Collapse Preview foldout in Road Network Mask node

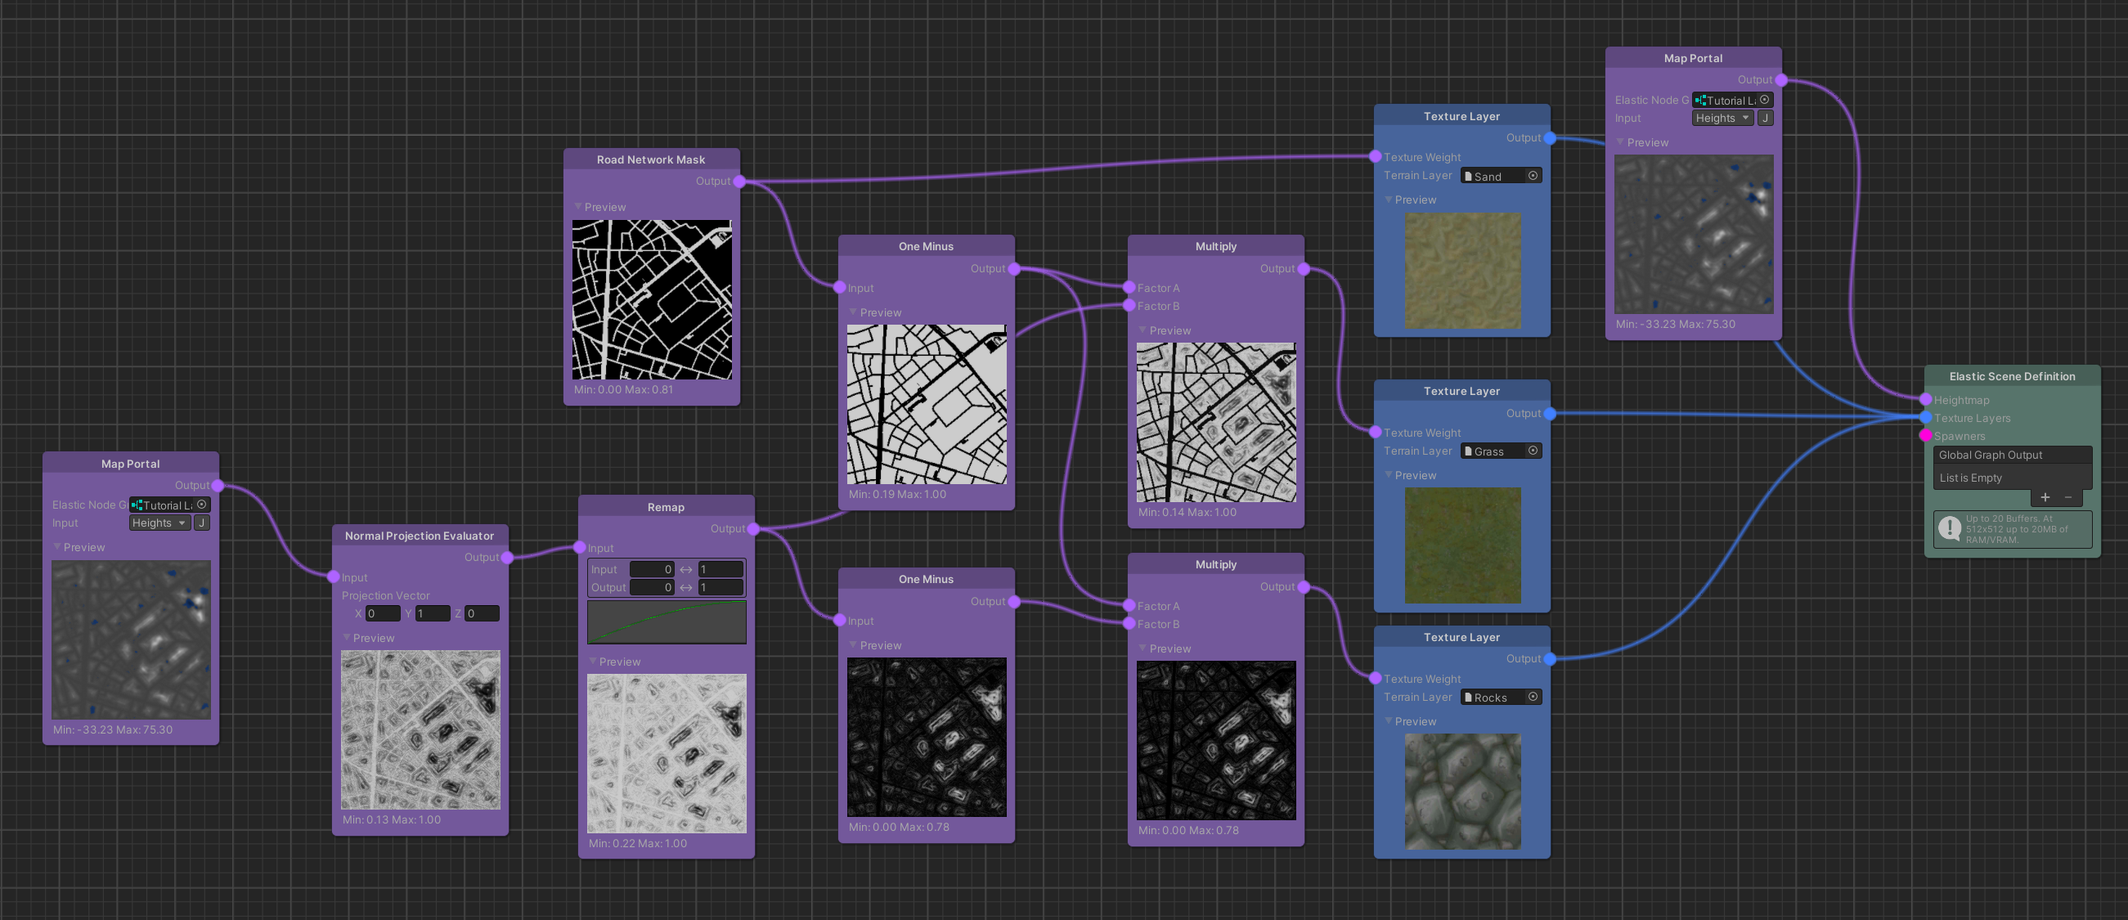(578, 207)
